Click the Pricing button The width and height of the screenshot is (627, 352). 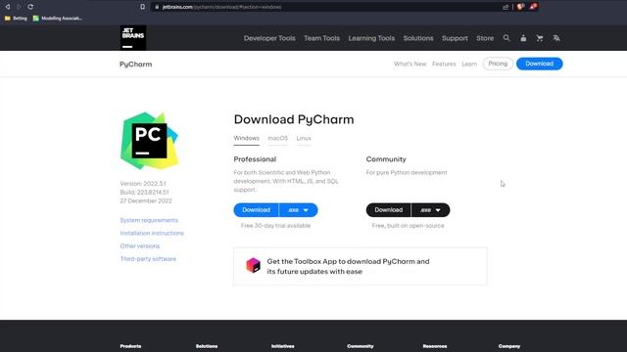[498, 64]
